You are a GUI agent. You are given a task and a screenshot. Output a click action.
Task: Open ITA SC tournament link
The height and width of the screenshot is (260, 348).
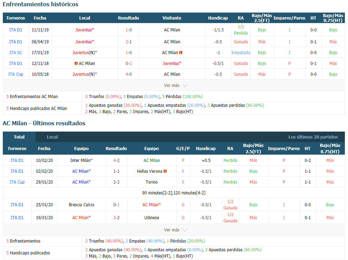click(x=16, y=53)
